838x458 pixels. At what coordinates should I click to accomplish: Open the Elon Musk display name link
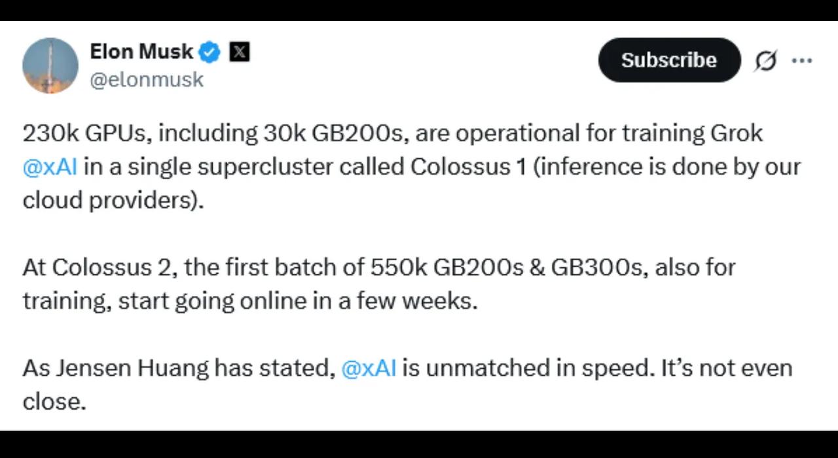141,51
